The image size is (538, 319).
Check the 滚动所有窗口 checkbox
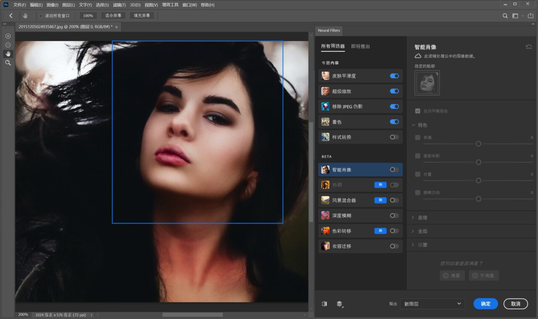41,16
